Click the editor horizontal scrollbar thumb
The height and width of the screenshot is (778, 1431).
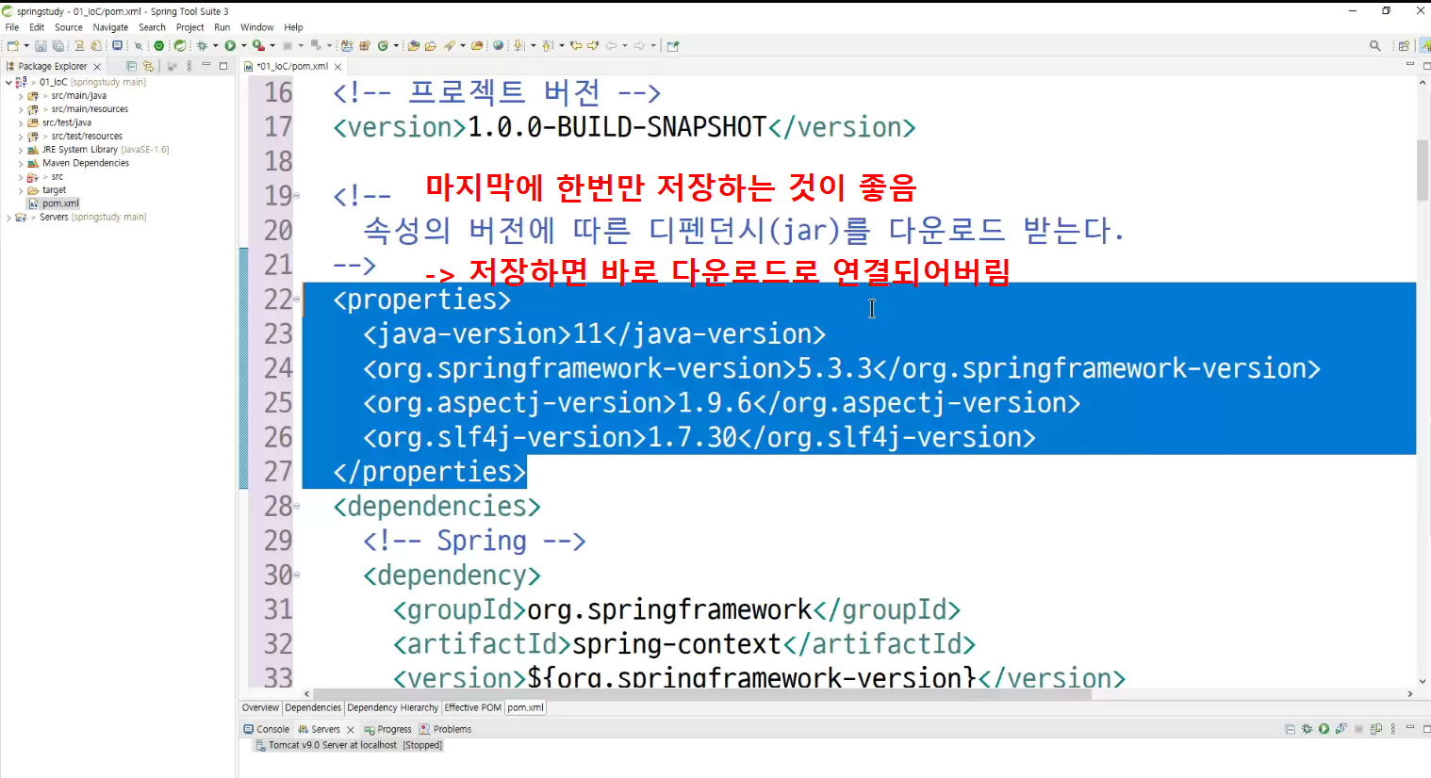[702, 694]
